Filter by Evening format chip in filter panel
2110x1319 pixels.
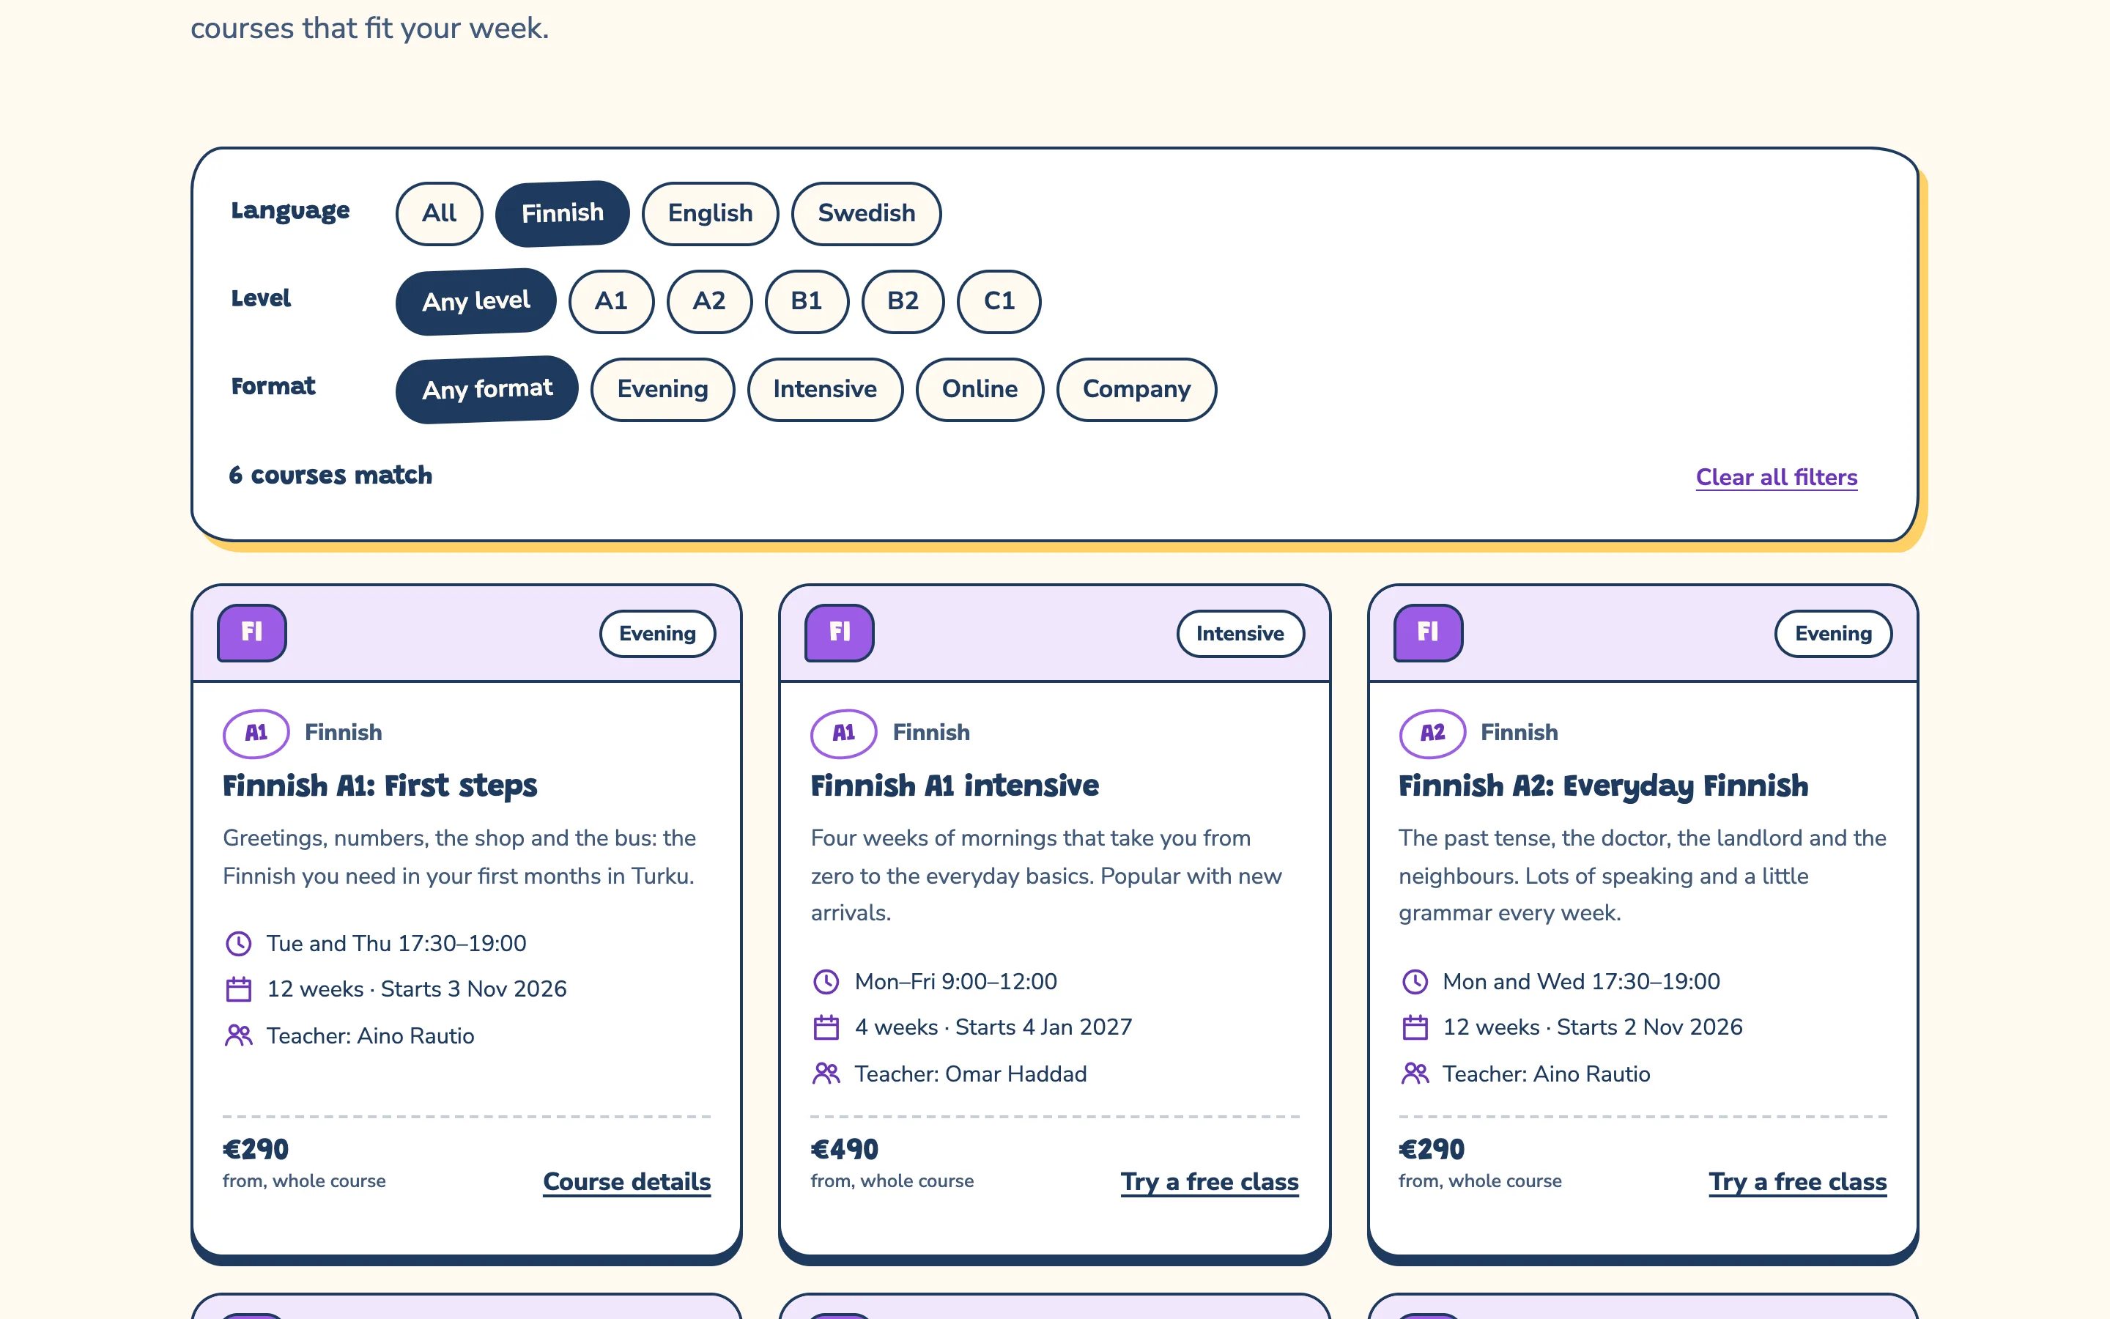[x=662, y=390]
